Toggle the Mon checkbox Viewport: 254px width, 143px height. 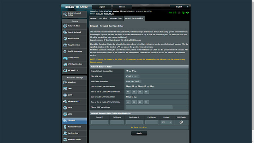tap(127, 87)
